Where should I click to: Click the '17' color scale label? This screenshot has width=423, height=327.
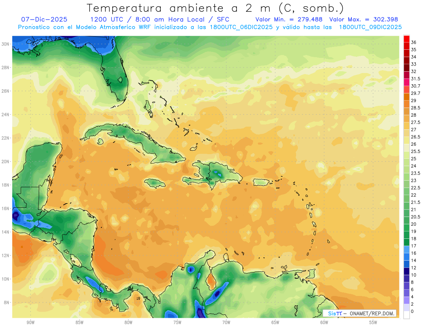click(413, 246)
